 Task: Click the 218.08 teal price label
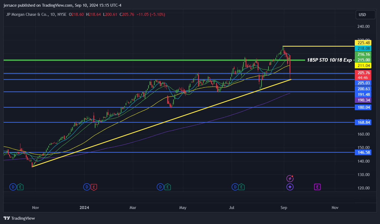364,48
